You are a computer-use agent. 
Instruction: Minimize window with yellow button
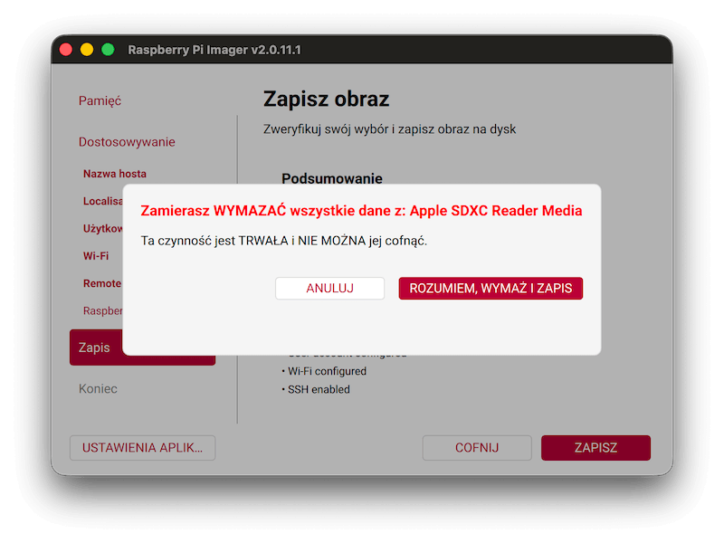click(x=87, y=50)
